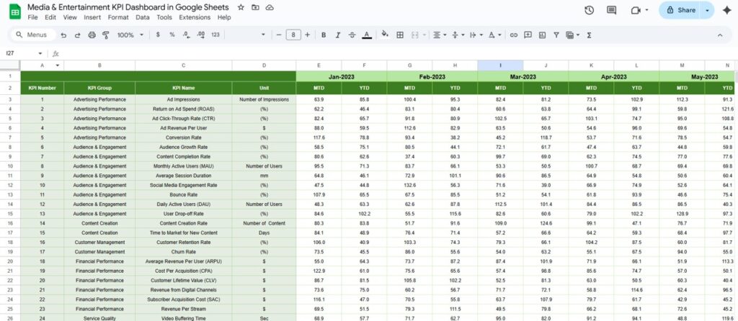This screenshot has width=738, height=321.
Task: Toggle bold formatting
Action: [324, 35]
